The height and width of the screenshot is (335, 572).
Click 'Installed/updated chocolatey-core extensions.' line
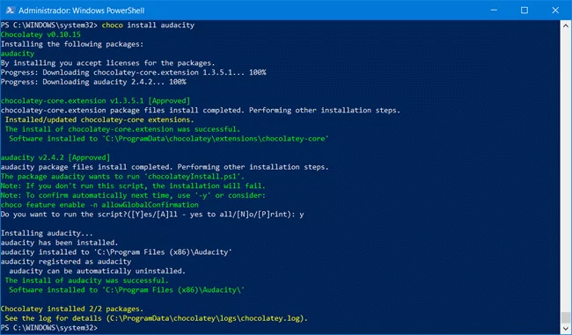point(99,120)
